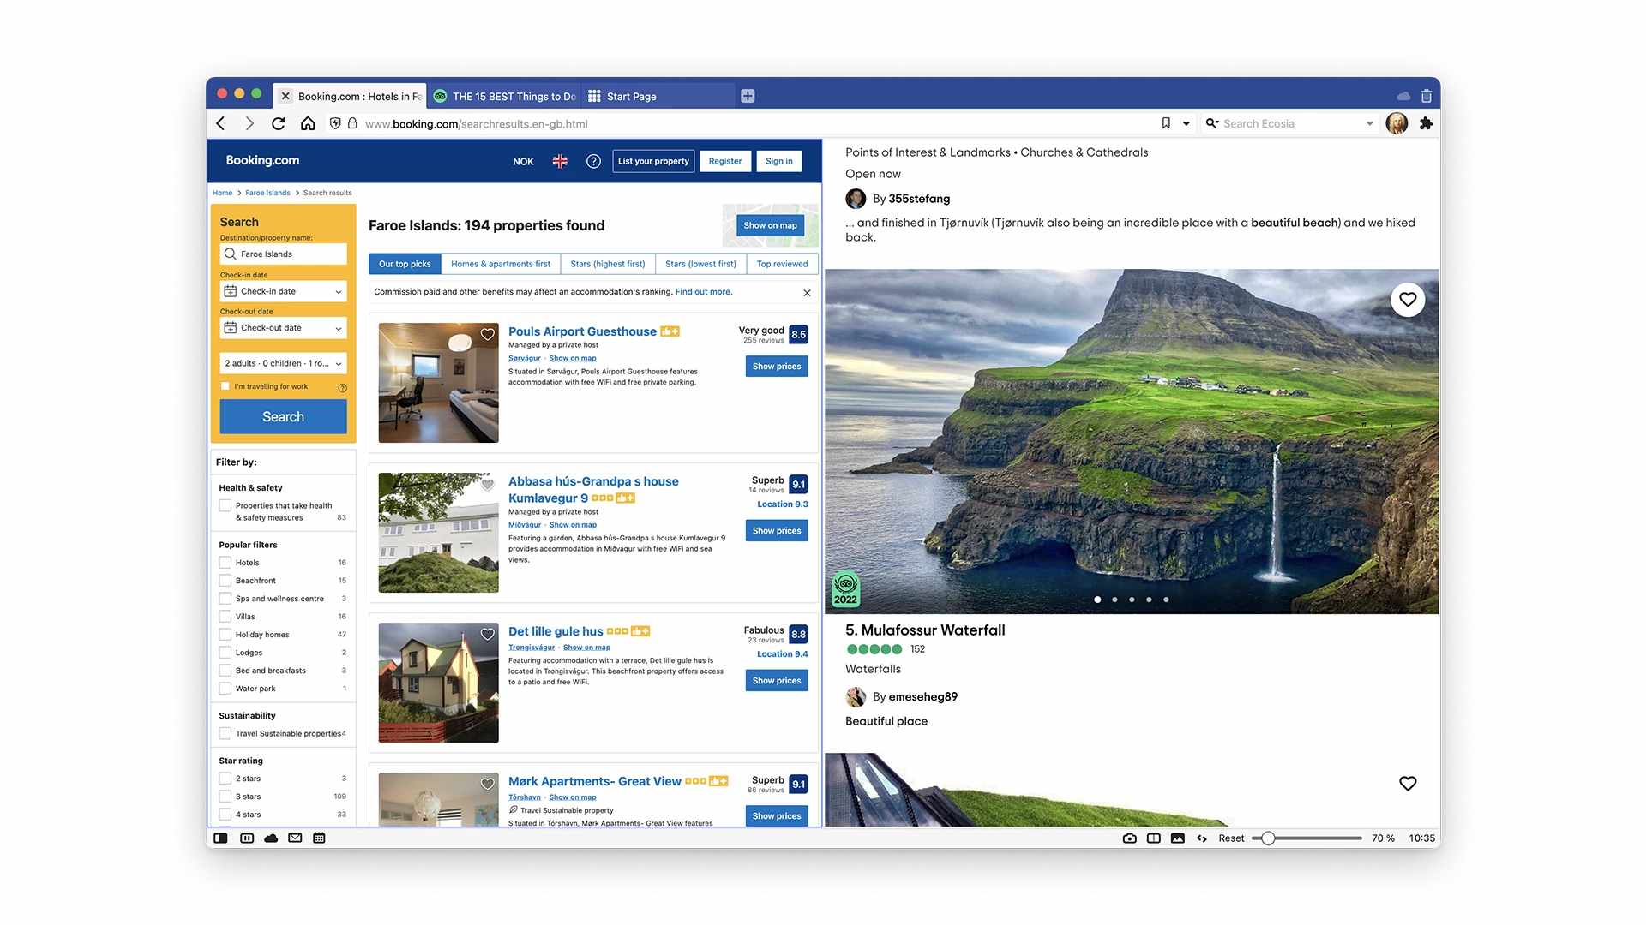The image size is (1646, 925).
Task: Open the Check-in date dropdown
Action: (x=283, y=291)
